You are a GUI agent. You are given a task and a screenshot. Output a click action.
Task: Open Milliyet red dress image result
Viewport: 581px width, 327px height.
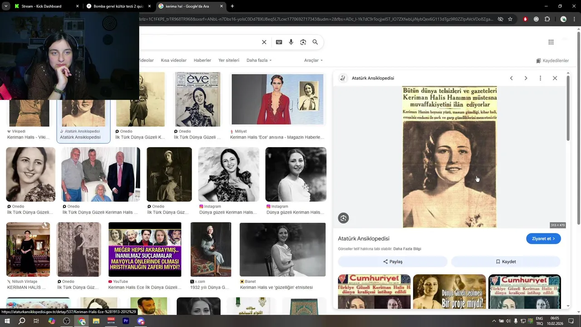point(277,99)
